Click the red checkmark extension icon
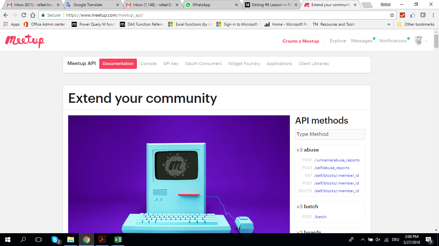The height and width of the screenshot is (246, 439). click(402, 15)
